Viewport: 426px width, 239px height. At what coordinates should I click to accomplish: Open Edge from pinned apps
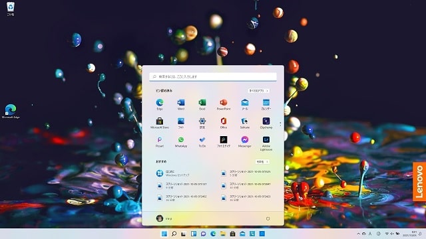tap(160, 104)
